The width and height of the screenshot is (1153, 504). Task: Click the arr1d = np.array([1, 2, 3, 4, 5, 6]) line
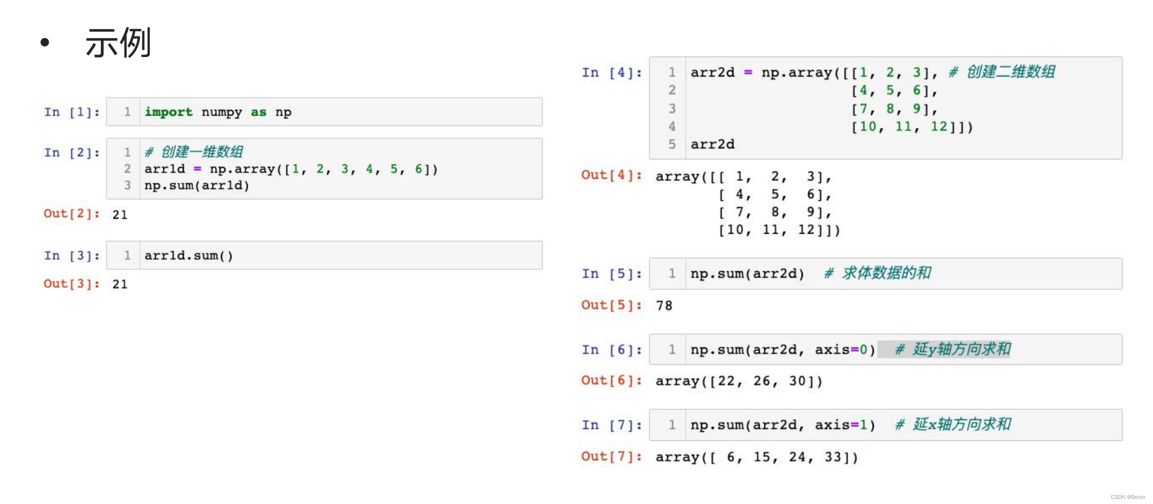click(291, 169)
